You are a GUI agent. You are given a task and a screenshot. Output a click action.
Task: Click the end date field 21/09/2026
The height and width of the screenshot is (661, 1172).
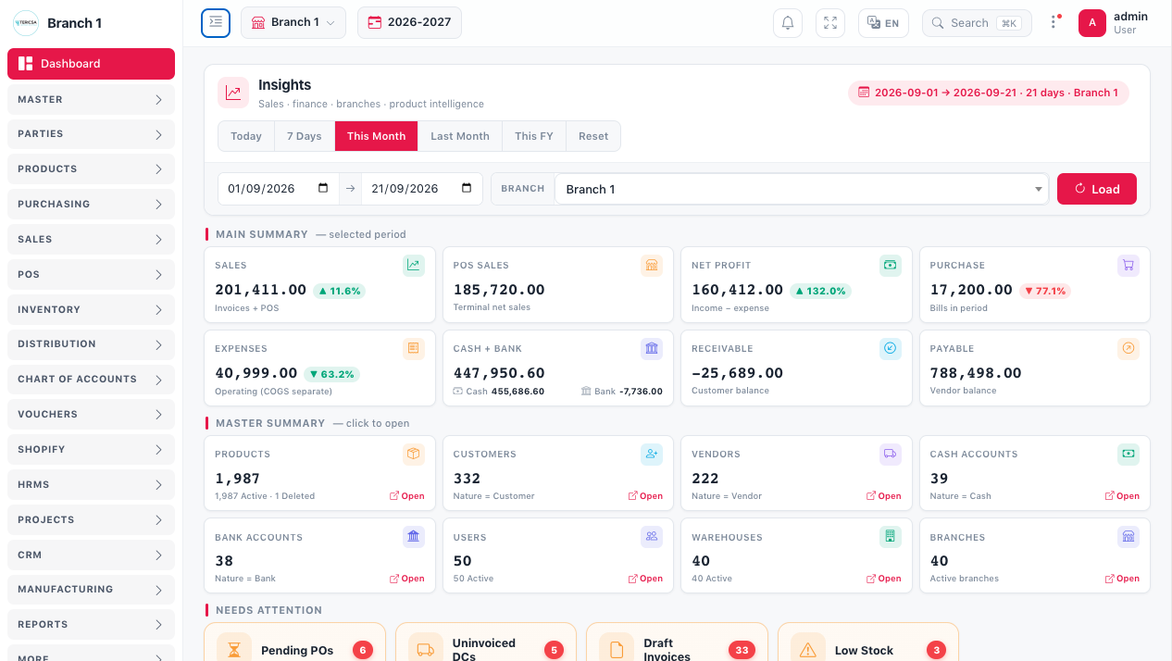(422, 189)
